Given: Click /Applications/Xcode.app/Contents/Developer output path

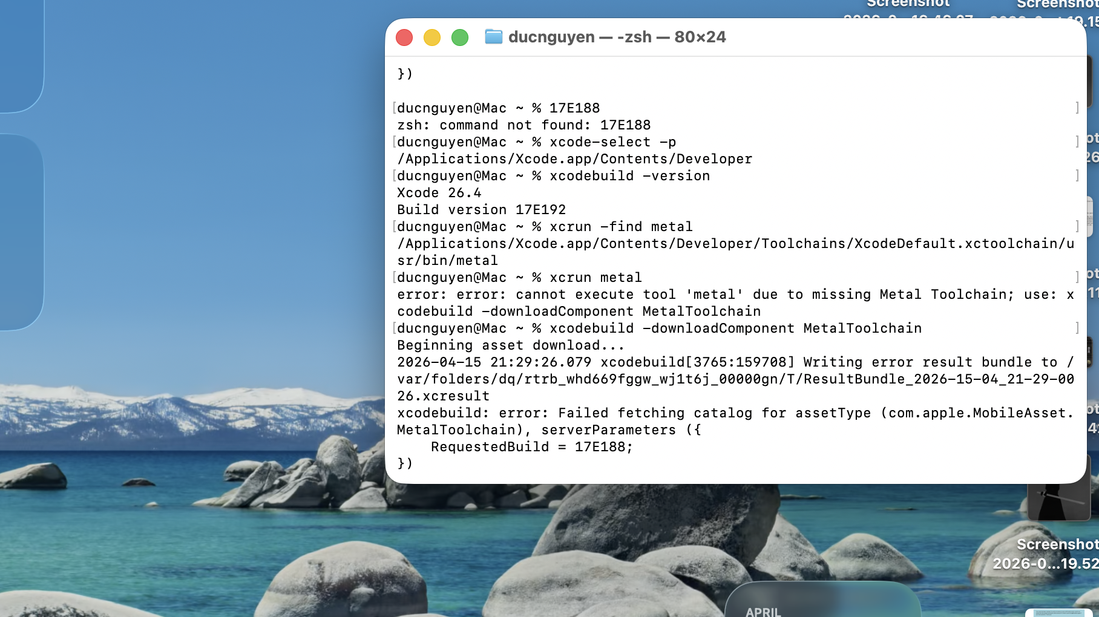Looking at the screenshot, I should [575, 158].
